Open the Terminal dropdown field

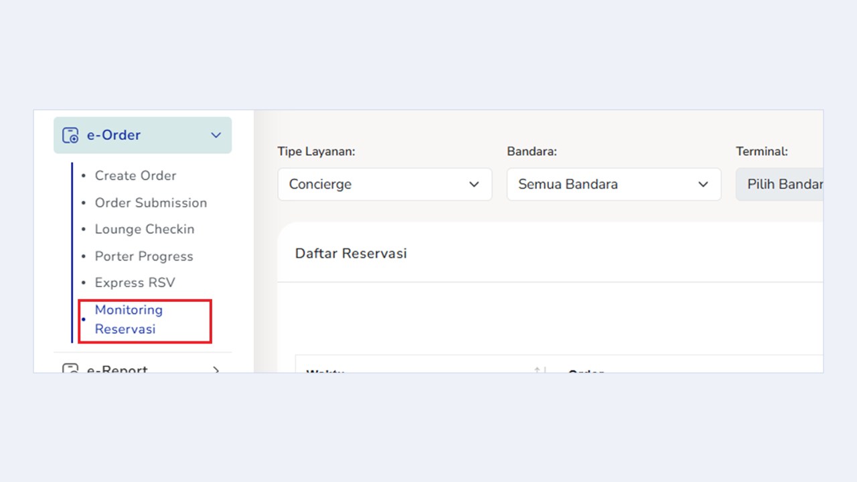coord(779,184)
